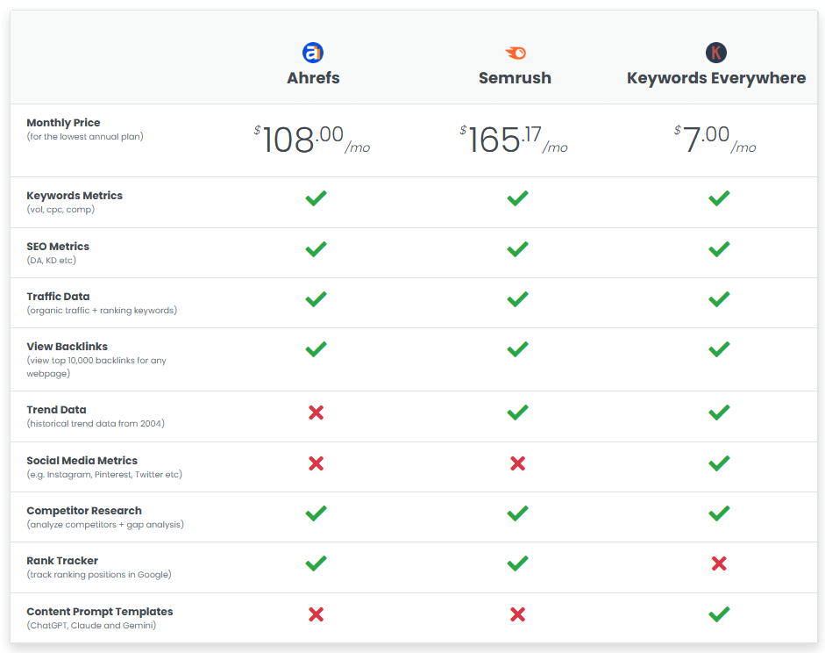The image size is (825, 653).
Task: Click Ahrefs checkmark in Traffic Data row
Action: [x=316, y=299]
